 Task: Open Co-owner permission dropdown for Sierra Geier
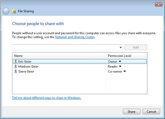pyautogui.click(x=124, y=71)
